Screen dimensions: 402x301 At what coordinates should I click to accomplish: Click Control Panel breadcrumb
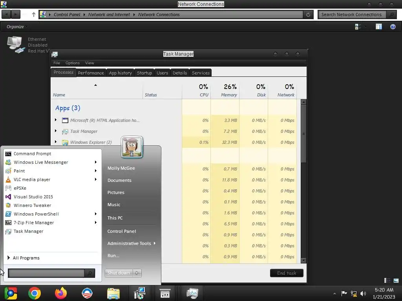pyautogui.click(x=67, y=15)
